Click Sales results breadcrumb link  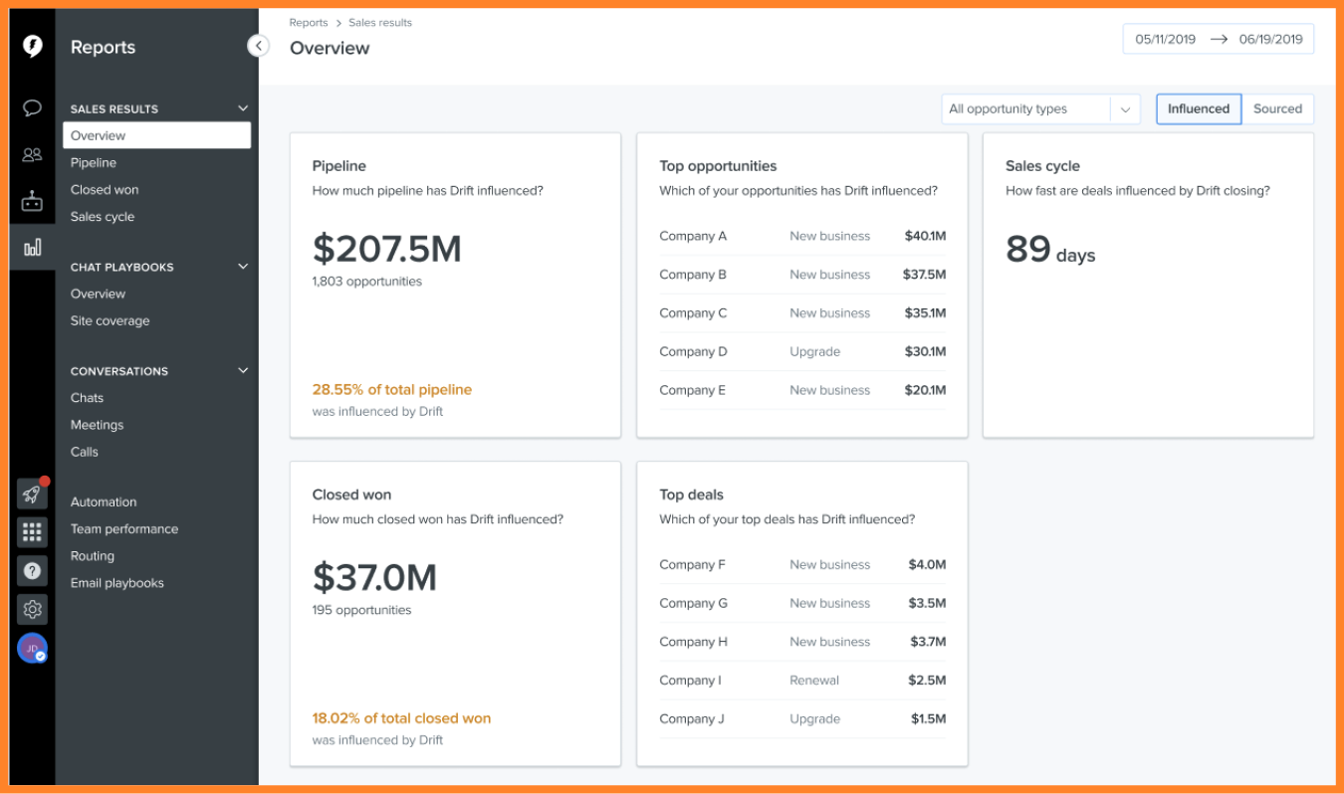tap(380, 23)
